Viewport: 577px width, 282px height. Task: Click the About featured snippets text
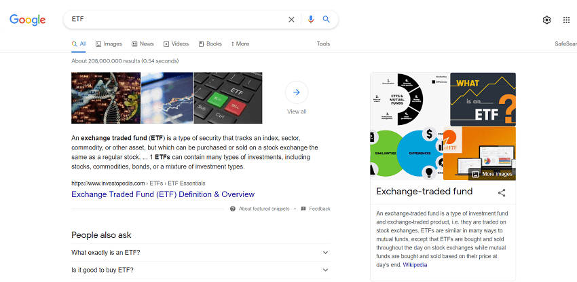[264, 209]
